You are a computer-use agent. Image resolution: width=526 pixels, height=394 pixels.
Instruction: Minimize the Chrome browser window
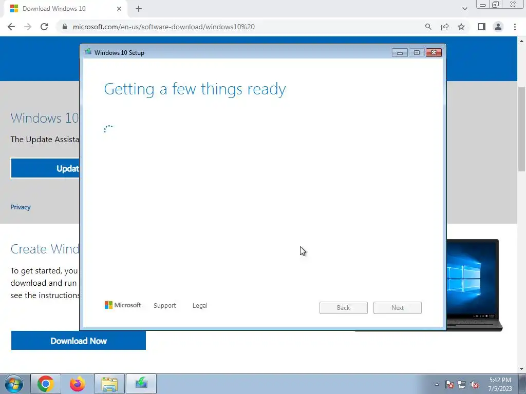(x=483, y=5)
